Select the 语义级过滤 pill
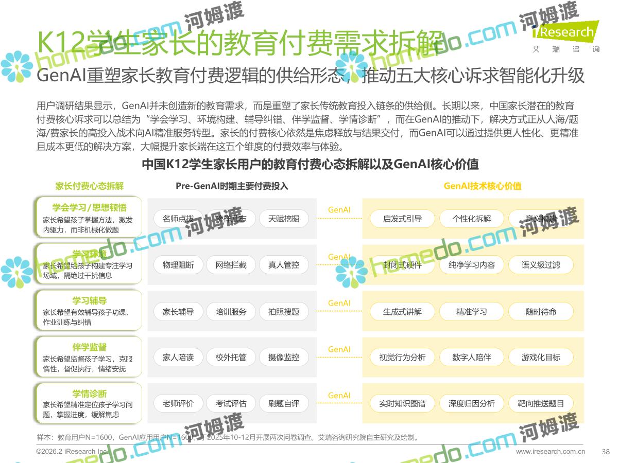The width and height of the screenshot is (618, 463). click(540, 265)
